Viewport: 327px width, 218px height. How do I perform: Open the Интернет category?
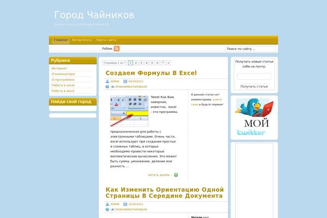59,68
